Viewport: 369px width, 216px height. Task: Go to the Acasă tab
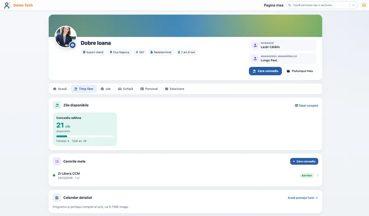[60, 89]
